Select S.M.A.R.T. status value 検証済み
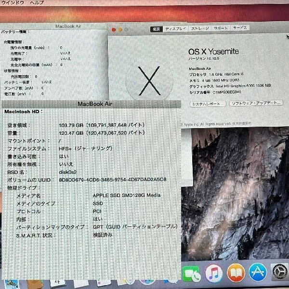Image resolution: width=289 pixels, height=289 pixels. coord(103,235)
